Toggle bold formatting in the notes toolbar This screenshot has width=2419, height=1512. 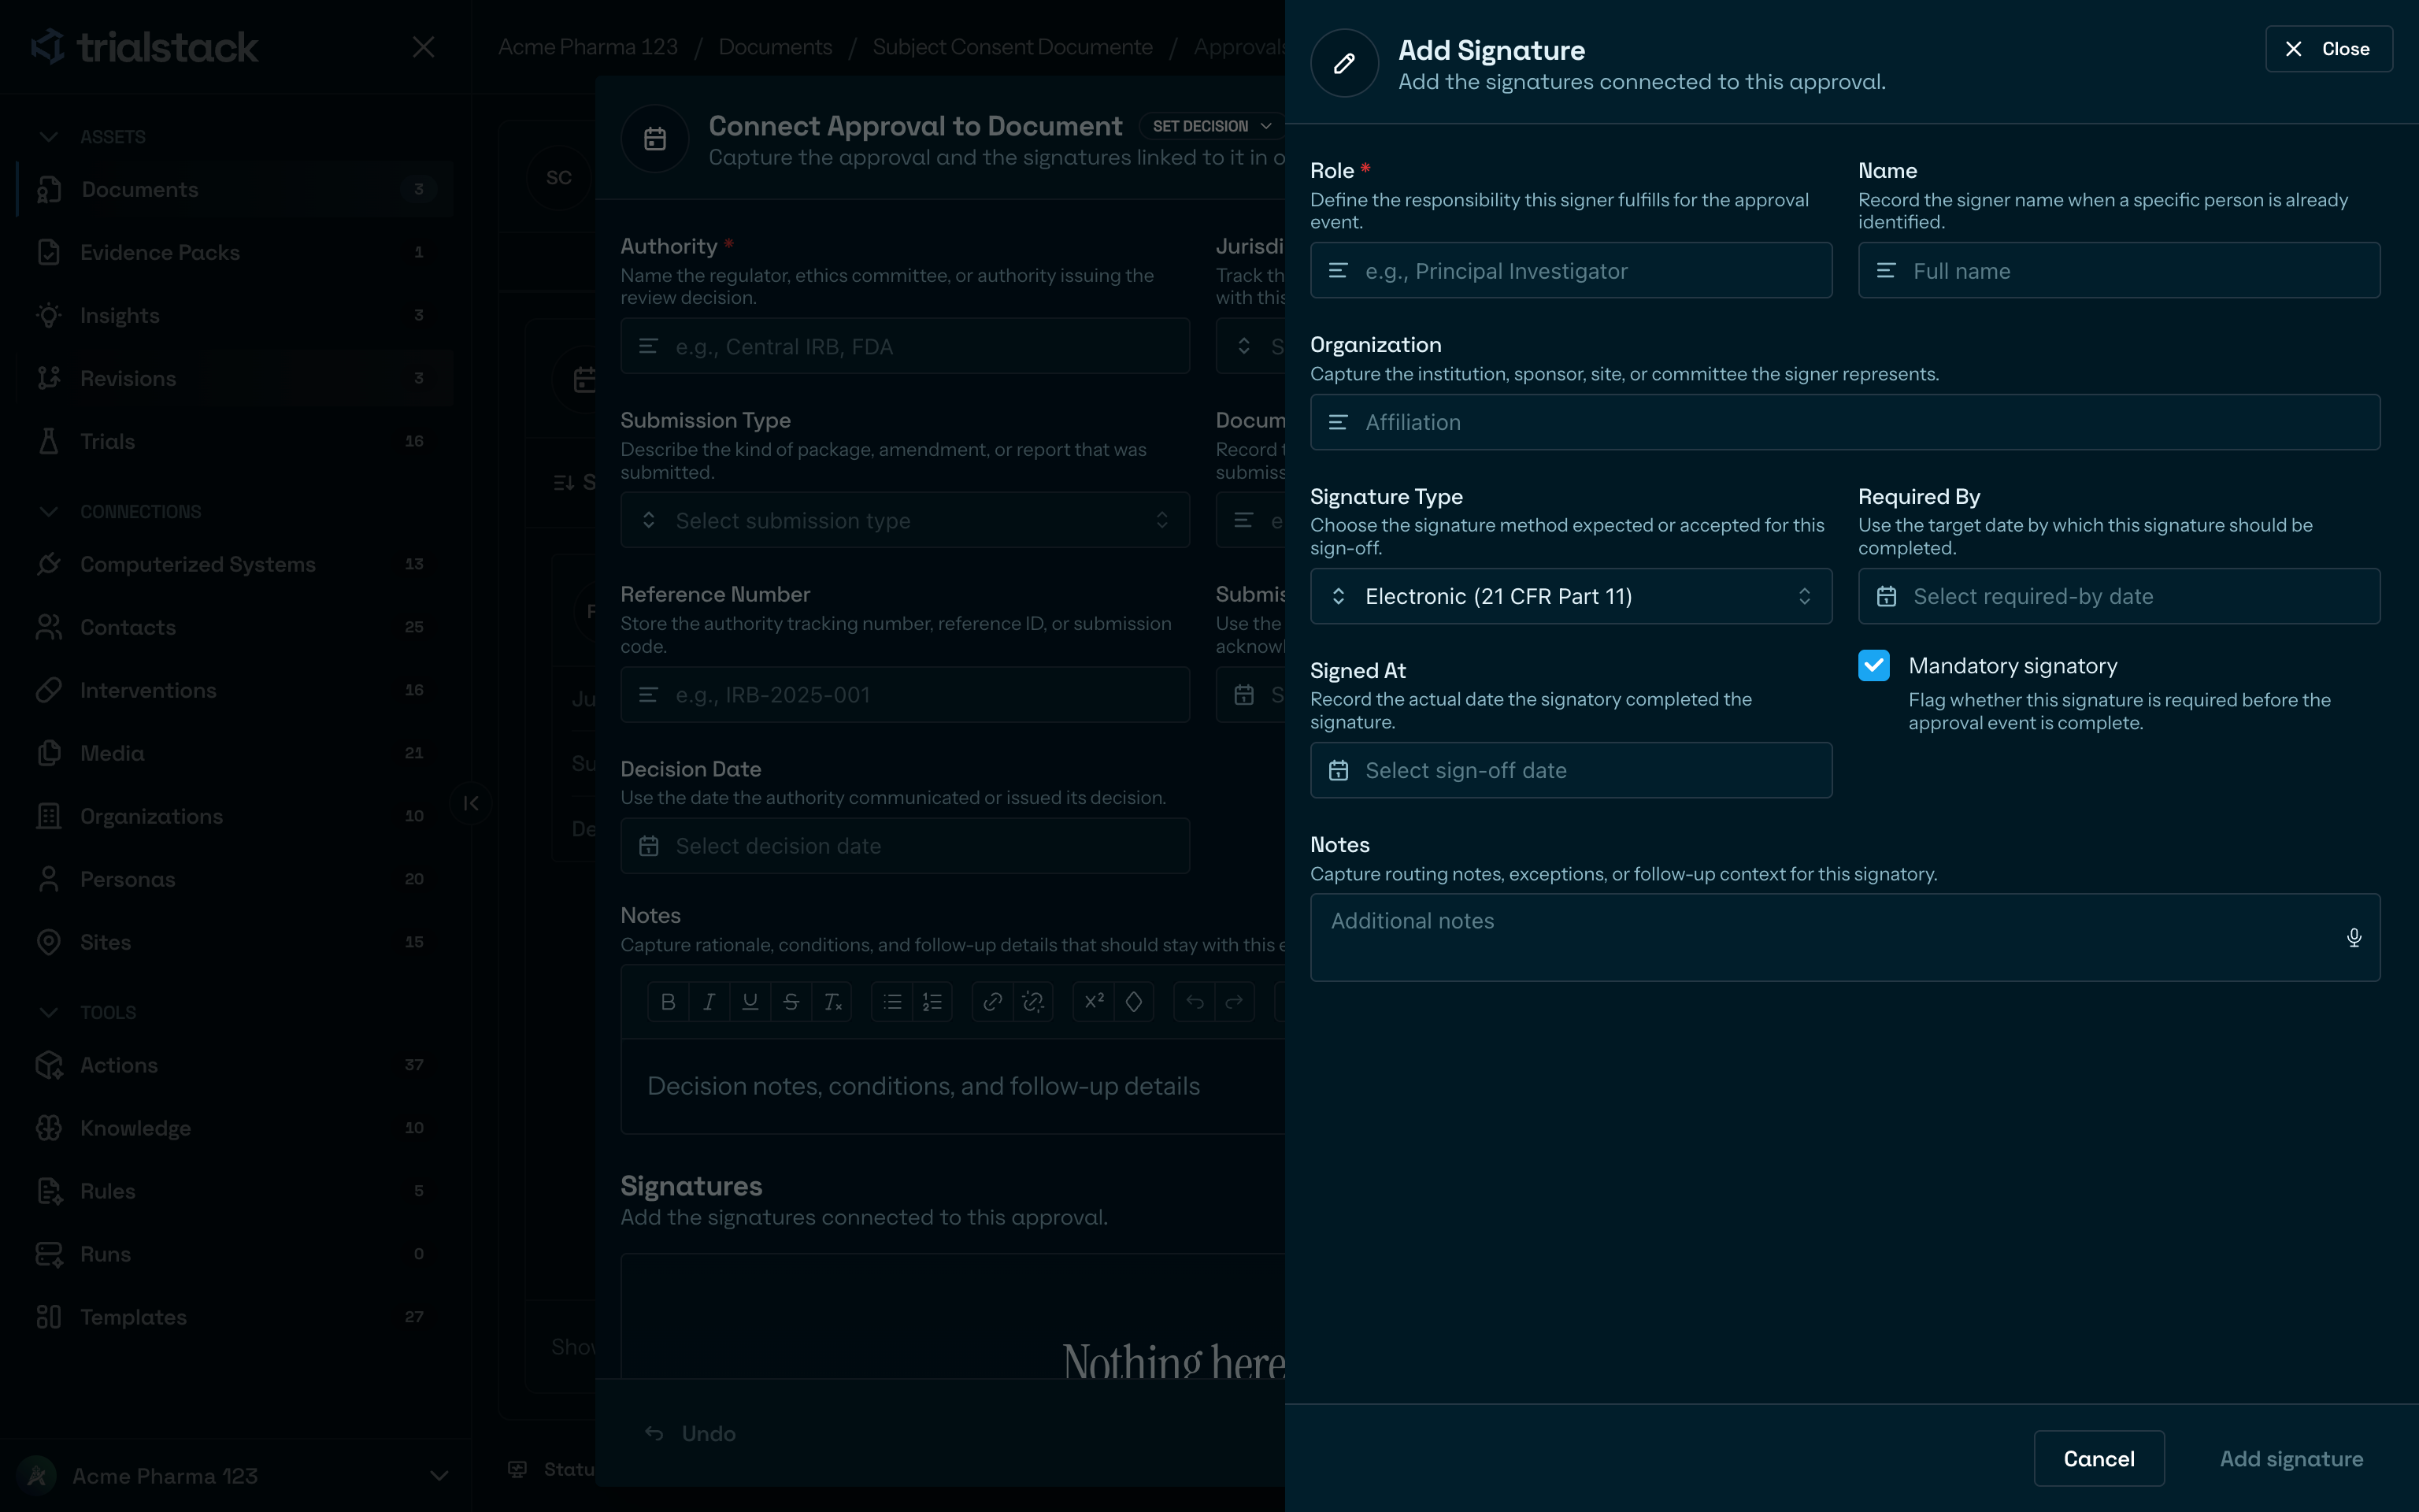point(668,1002)
